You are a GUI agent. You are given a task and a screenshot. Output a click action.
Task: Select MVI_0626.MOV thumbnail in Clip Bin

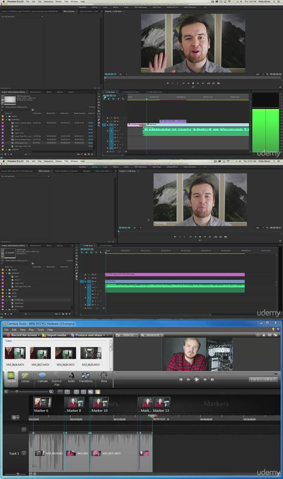coord(15,353)
